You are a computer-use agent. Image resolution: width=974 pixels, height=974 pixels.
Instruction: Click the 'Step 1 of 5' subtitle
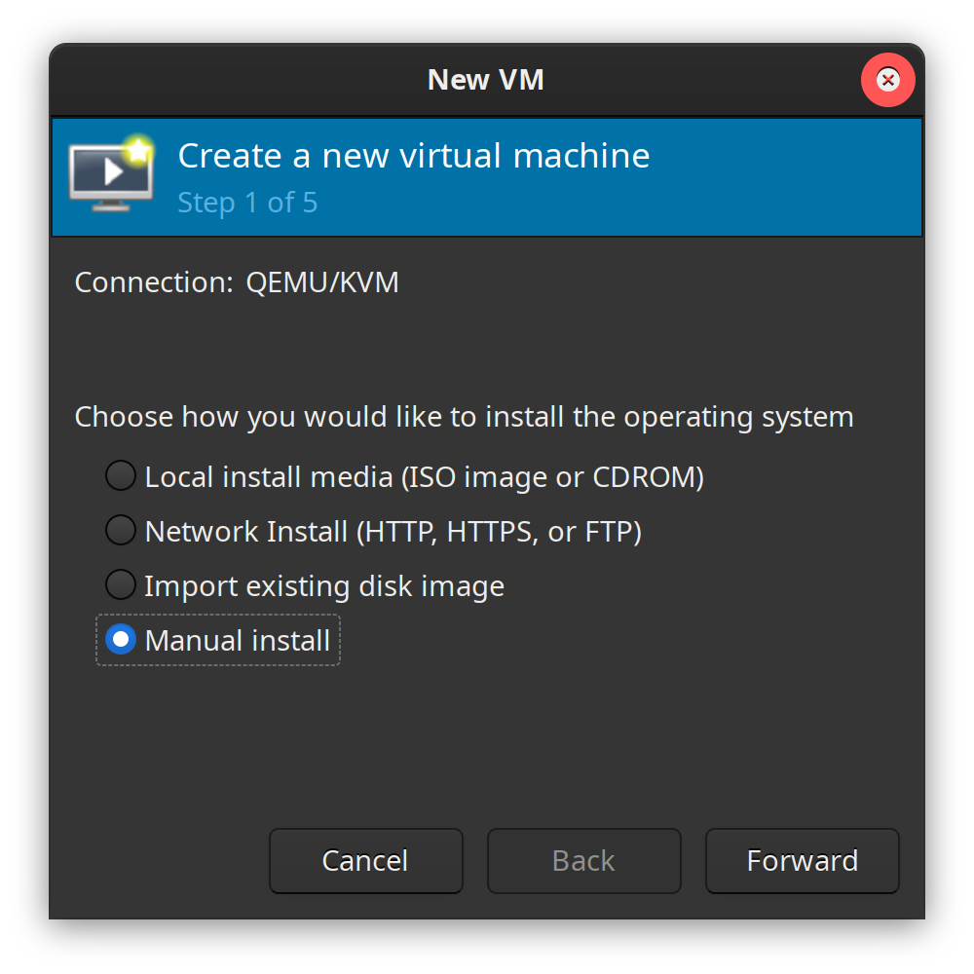pyautogui.click(x=247, y=203)
